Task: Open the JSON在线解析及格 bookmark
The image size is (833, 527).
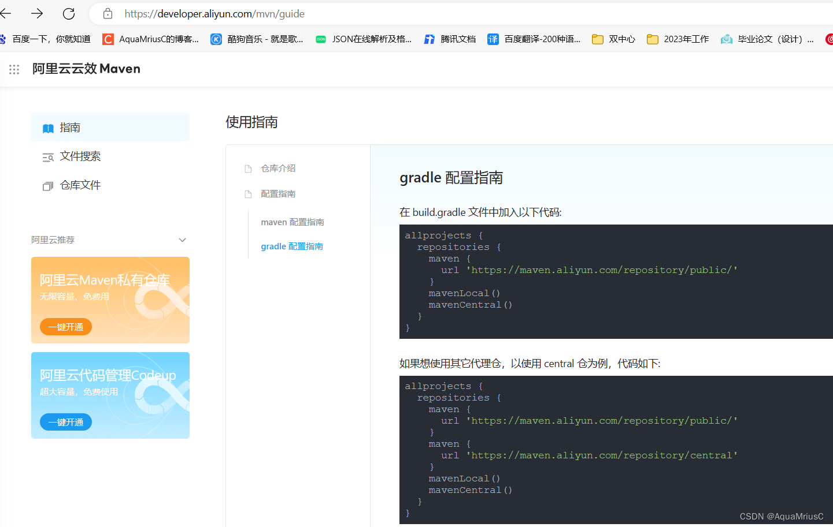Action: [x=364, y=39]
